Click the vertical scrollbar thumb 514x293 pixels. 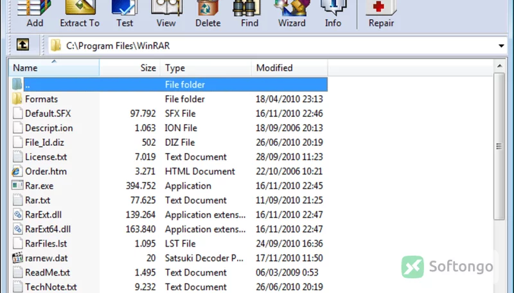pyautogui.click(x=499, y=146)
